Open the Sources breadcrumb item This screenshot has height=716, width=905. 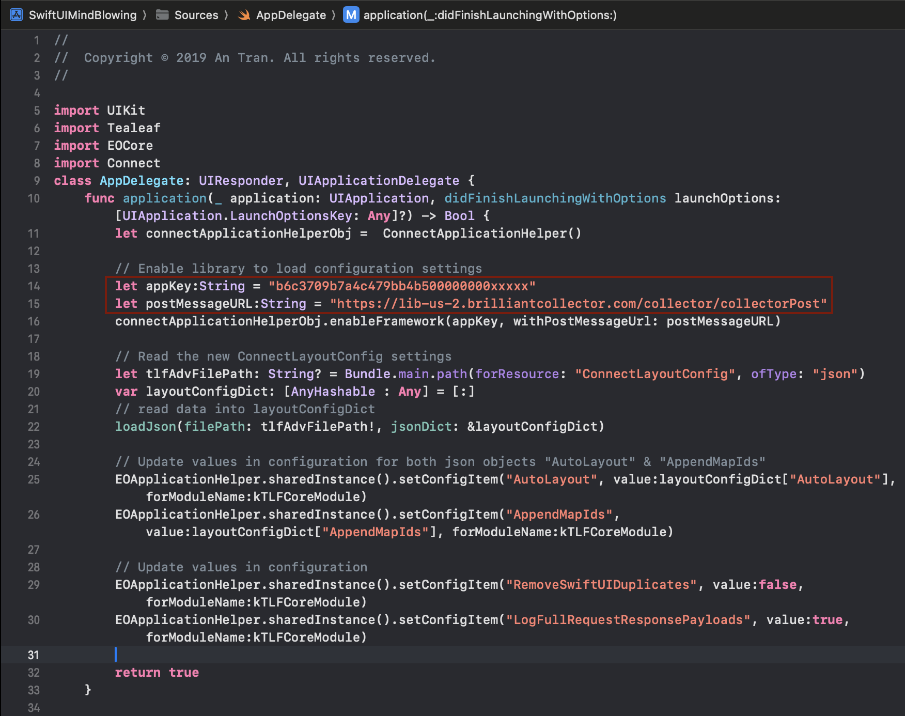coord(196,15)
